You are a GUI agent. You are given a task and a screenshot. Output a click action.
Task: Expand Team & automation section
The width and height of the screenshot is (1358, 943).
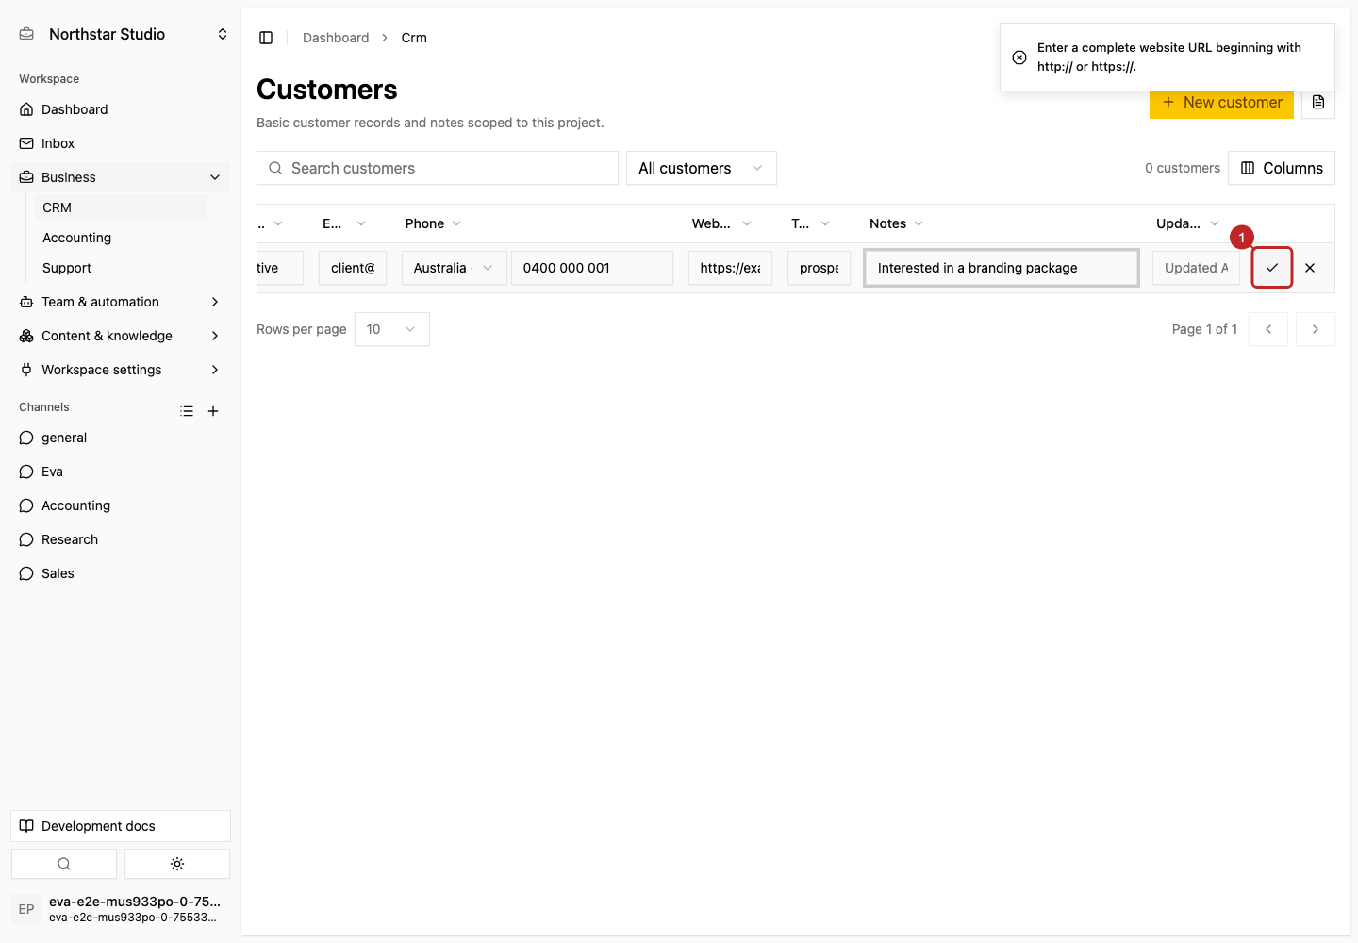point(121,302)
